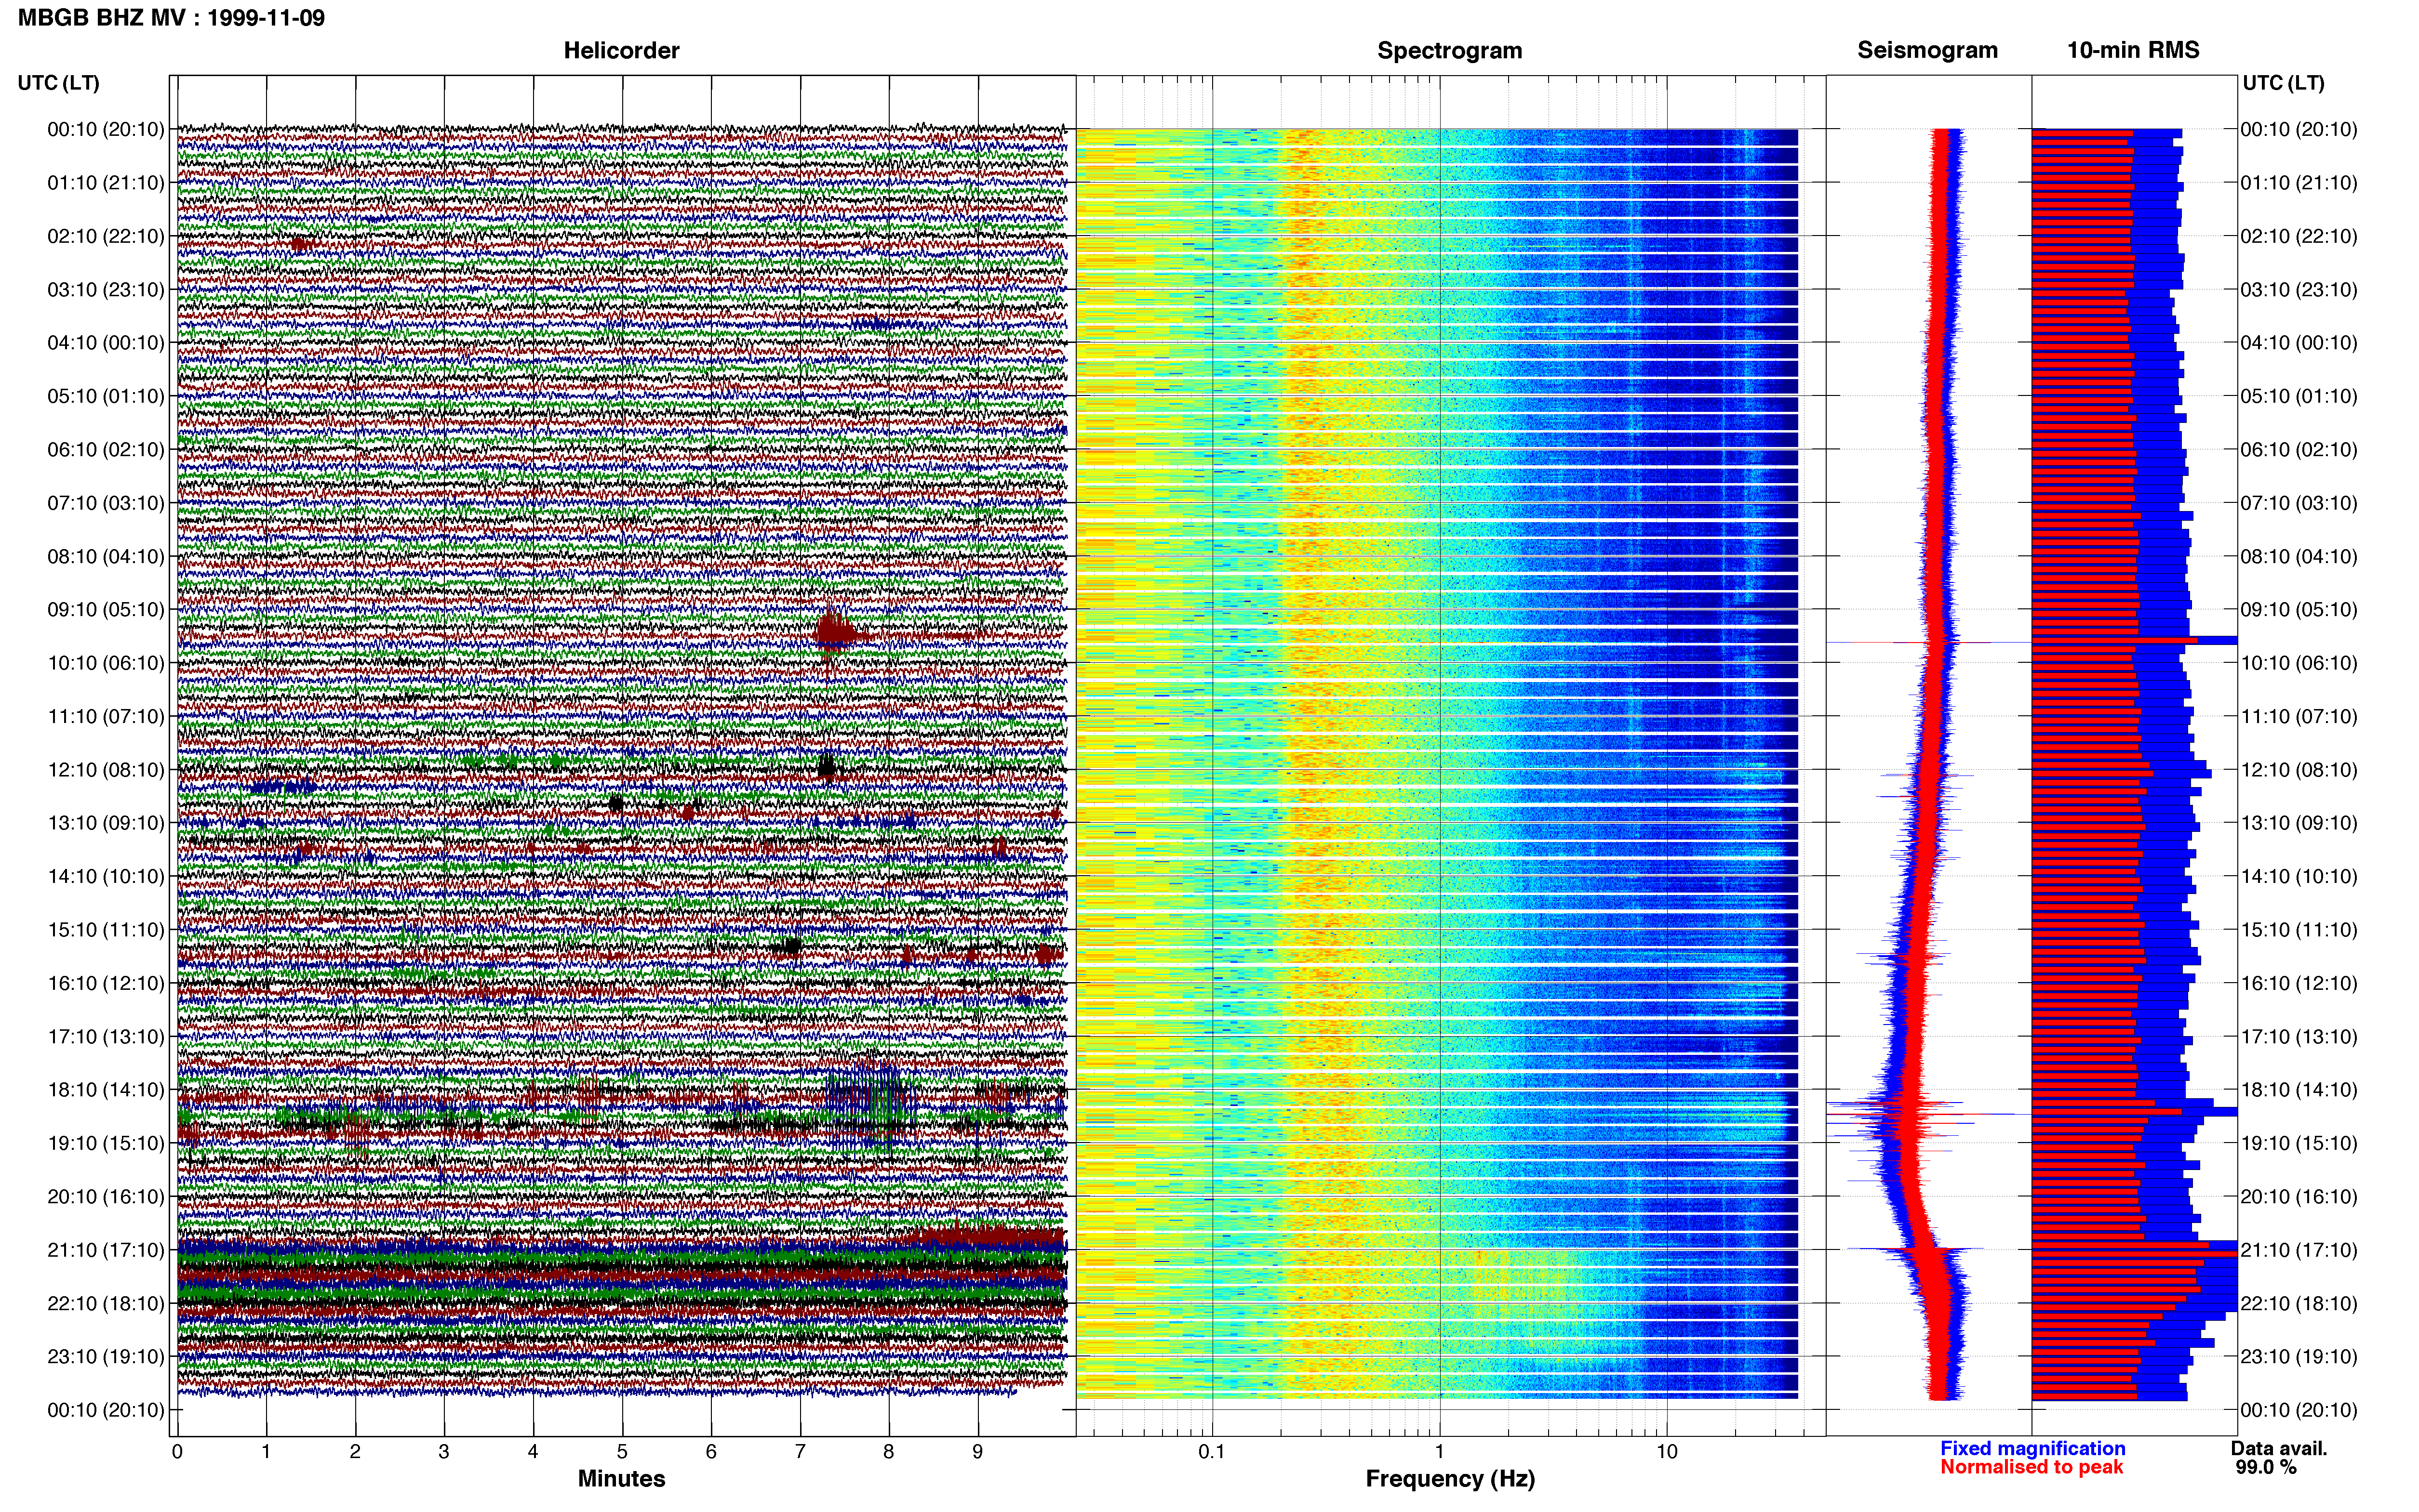Click "23:10 (19:10)" on the left time axis
2419x1512 pixels.
[x=106, y=1357]
